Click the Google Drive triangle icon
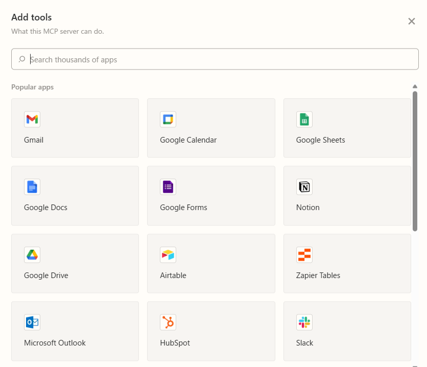The image size is (427, 367). [x=32, y=255]
